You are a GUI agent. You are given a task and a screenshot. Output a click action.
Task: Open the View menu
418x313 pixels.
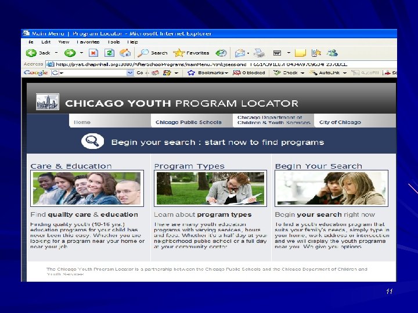64,42
